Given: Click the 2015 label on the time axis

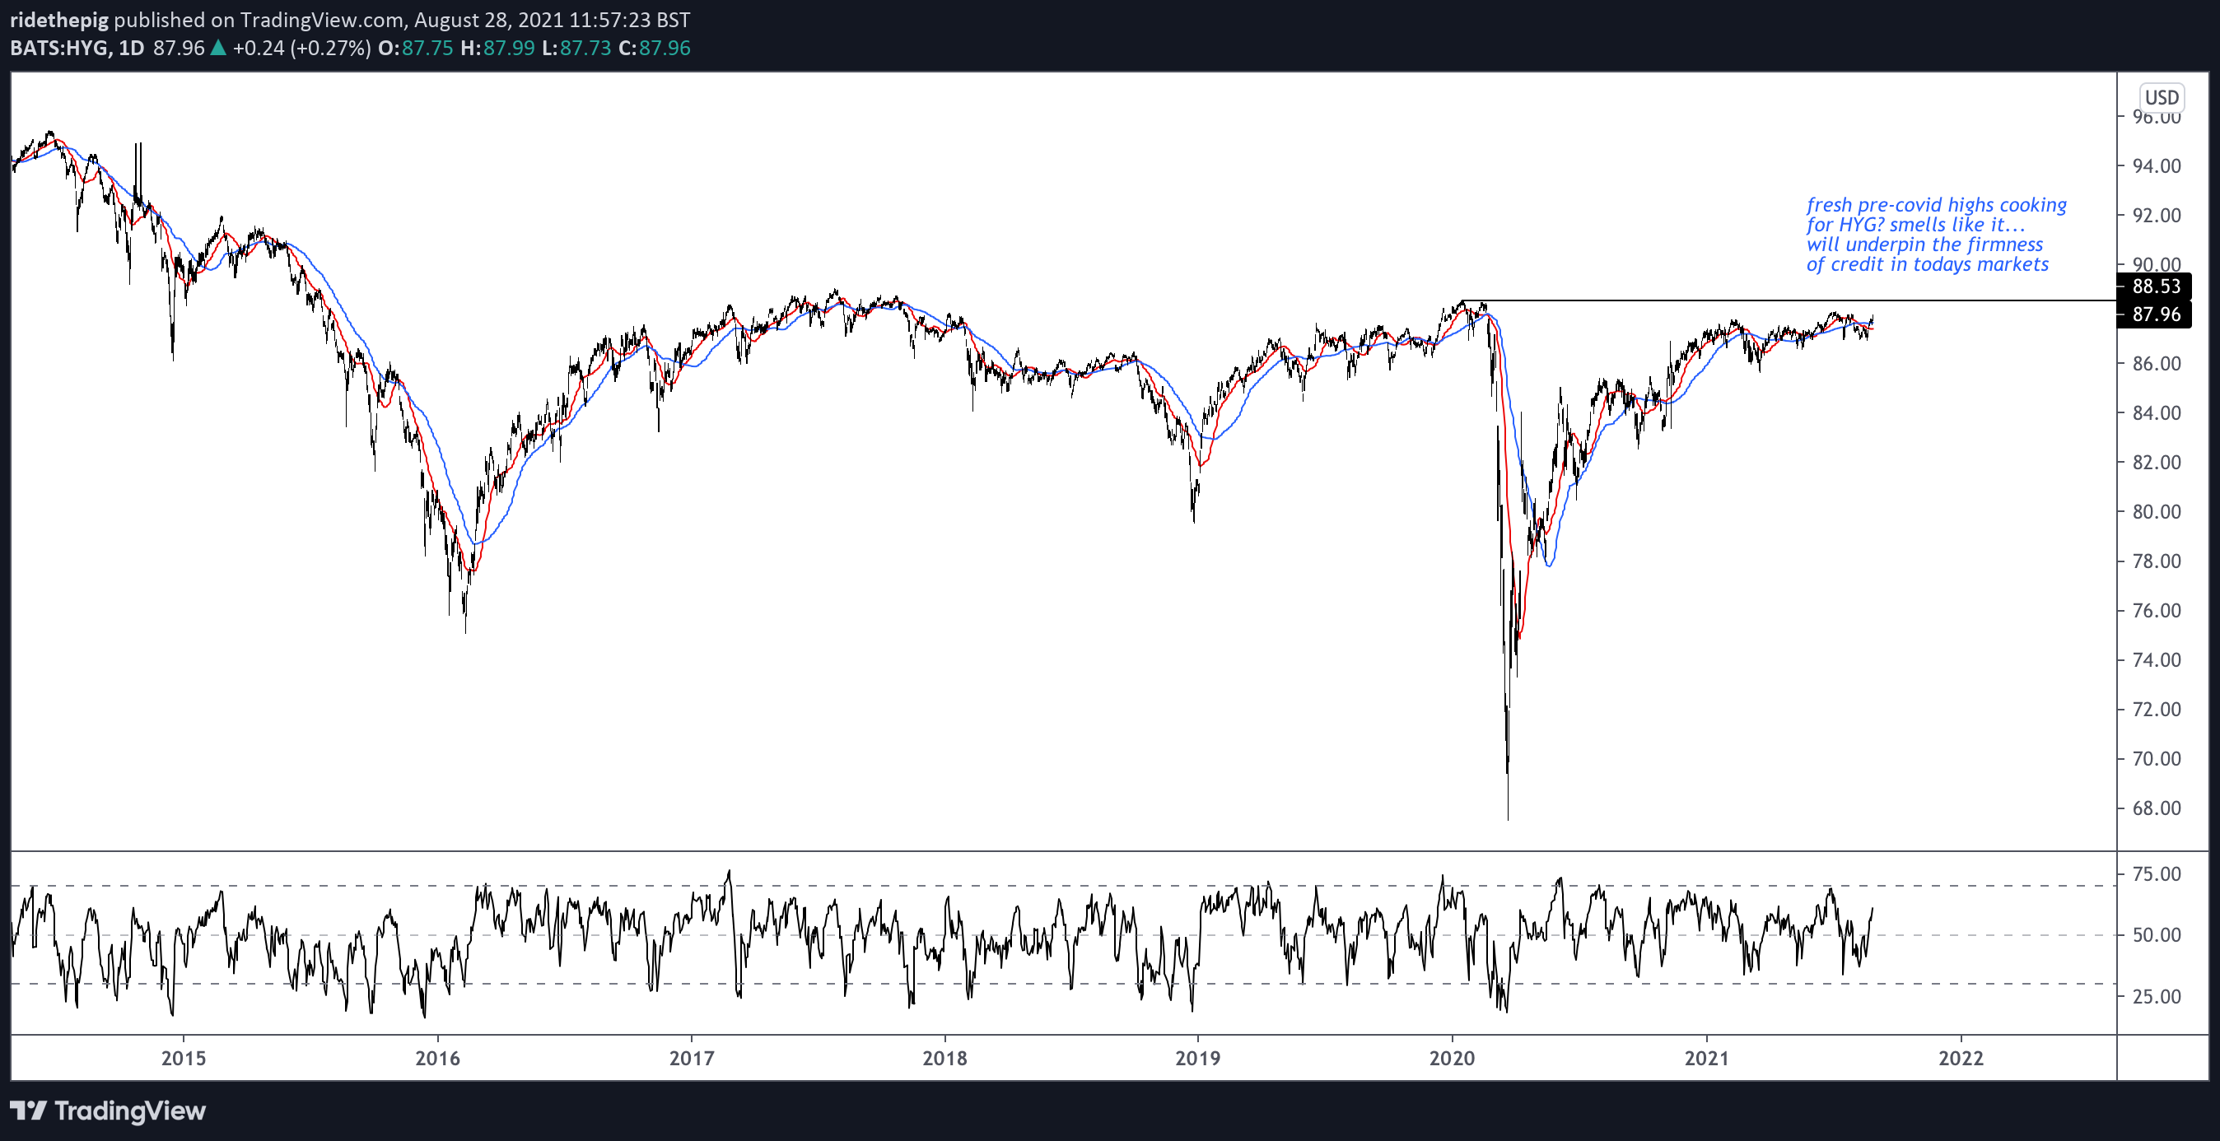Looking at the screenshot, I should [x=184, y=1059].
